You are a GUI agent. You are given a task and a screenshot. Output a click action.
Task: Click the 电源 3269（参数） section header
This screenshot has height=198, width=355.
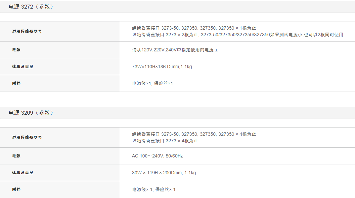[31, 113]
